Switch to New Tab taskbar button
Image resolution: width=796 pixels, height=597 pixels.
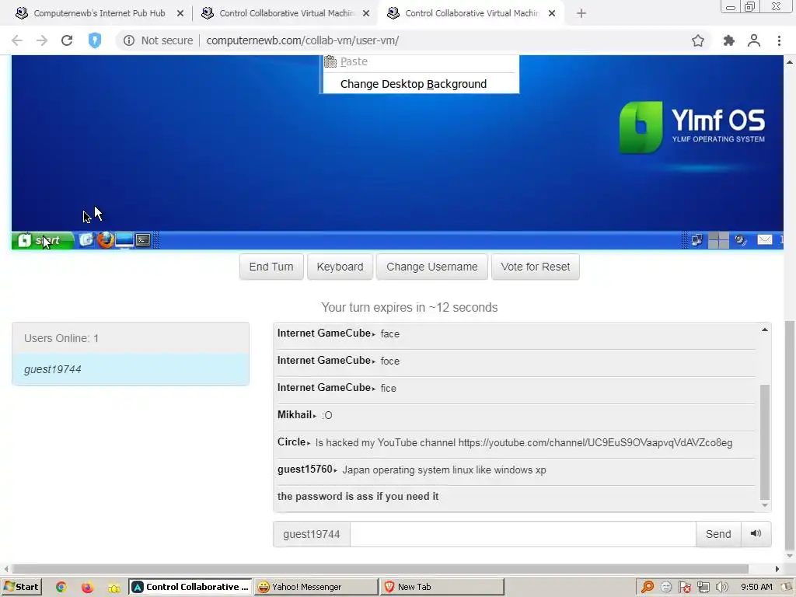pyautogui.click(x=442, y=587)
